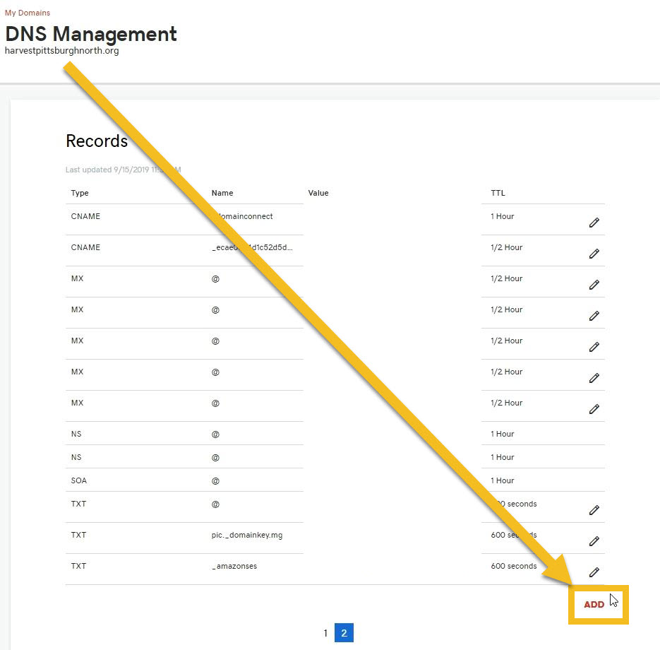
Task: Click the DNS Management page title
Action: (91, 34)
